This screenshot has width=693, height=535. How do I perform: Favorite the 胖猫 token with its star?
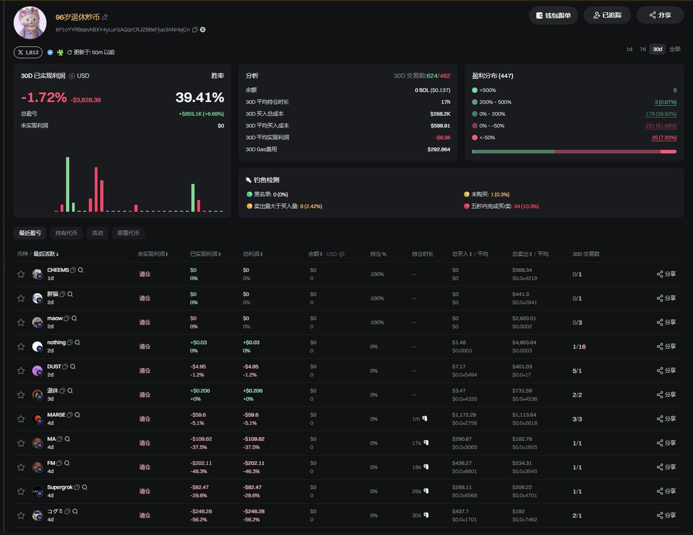(x=21, y=298)
